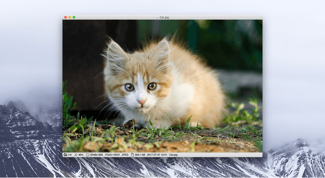Viewport: 325px width, 178px height.
Task: Click the 594.1 kB file size text
Action: click(x=141, y=155)
